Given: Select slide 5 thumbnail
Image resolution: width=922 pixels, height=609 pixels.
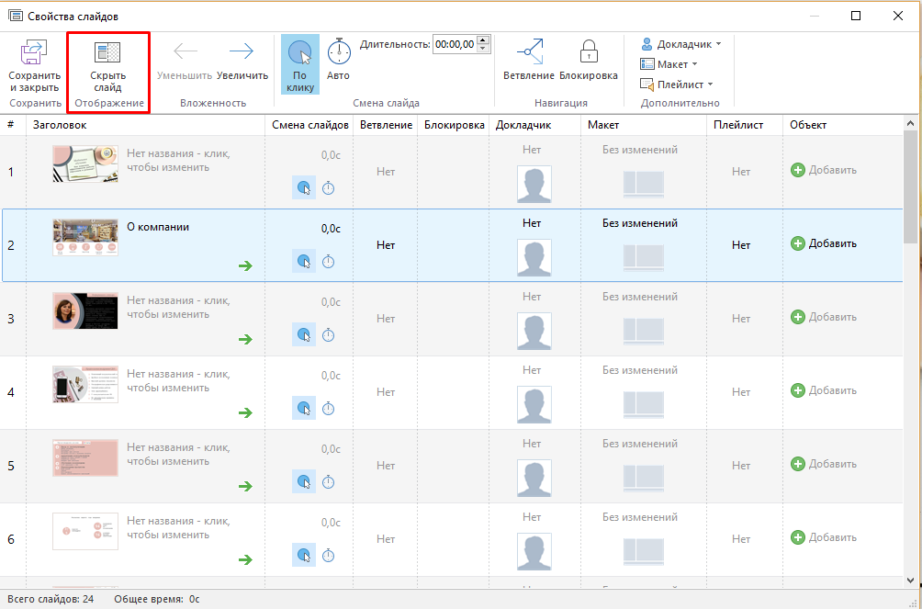Looking at the screenshot, I should pyautogui.click(x=85, y=457).
